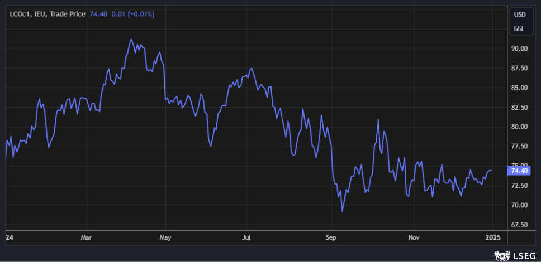
Task: Click the 90.00 price axis label
Action: coord(519,48)
